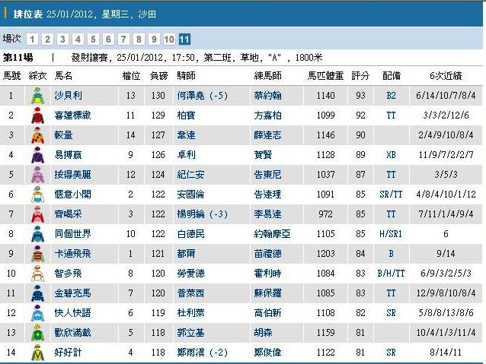The width and height of the screenshot is (486, 364).
Task: Switch to race number 1 tab
Action: pos(32,40)
